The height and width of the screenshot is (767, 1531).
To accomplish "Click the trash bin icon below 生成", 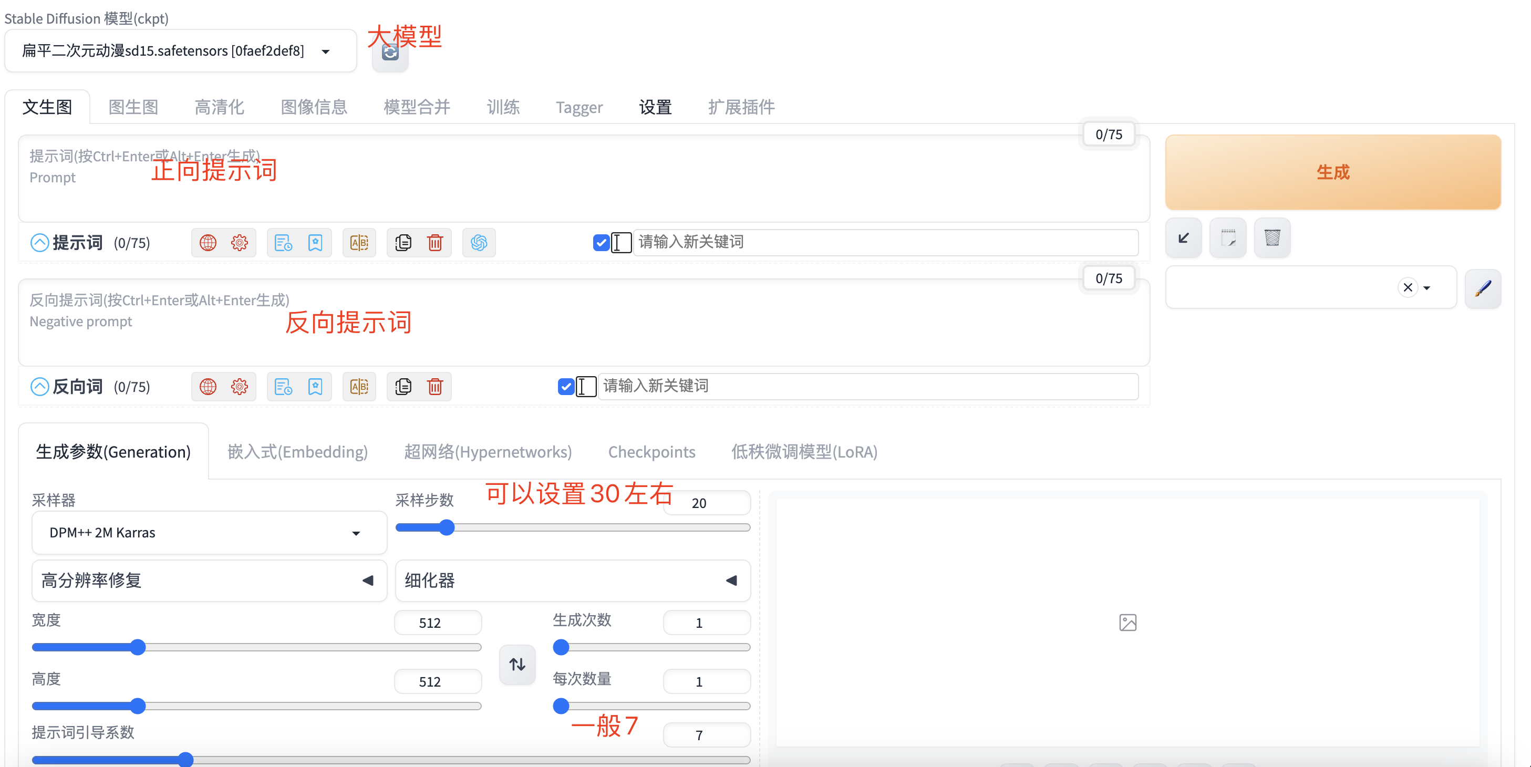I will tap(1272, 238).
